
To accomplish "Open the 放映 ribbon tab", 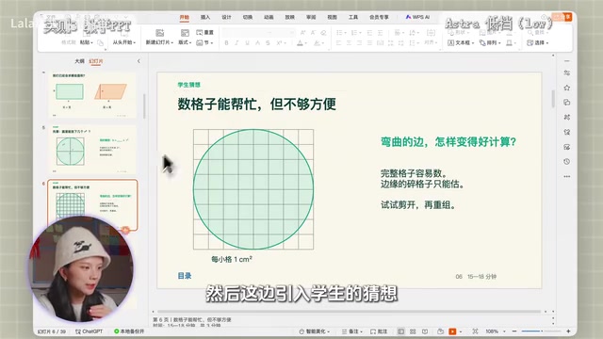I will click(x=290, y=17).
